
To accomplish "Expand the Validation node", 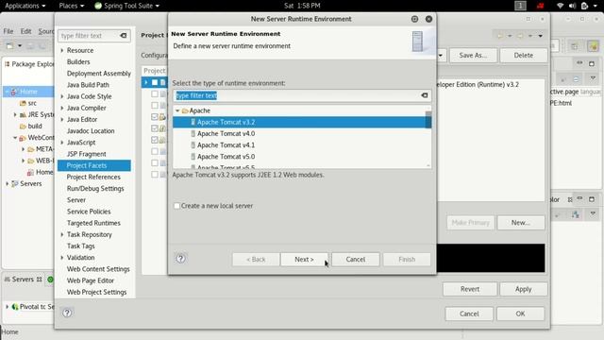I will 62,258.
